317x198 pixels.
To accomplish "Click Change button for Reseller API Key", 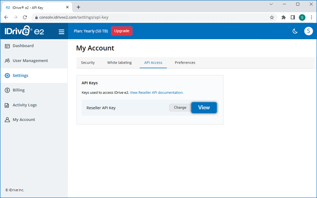I will tap(180, 108).
